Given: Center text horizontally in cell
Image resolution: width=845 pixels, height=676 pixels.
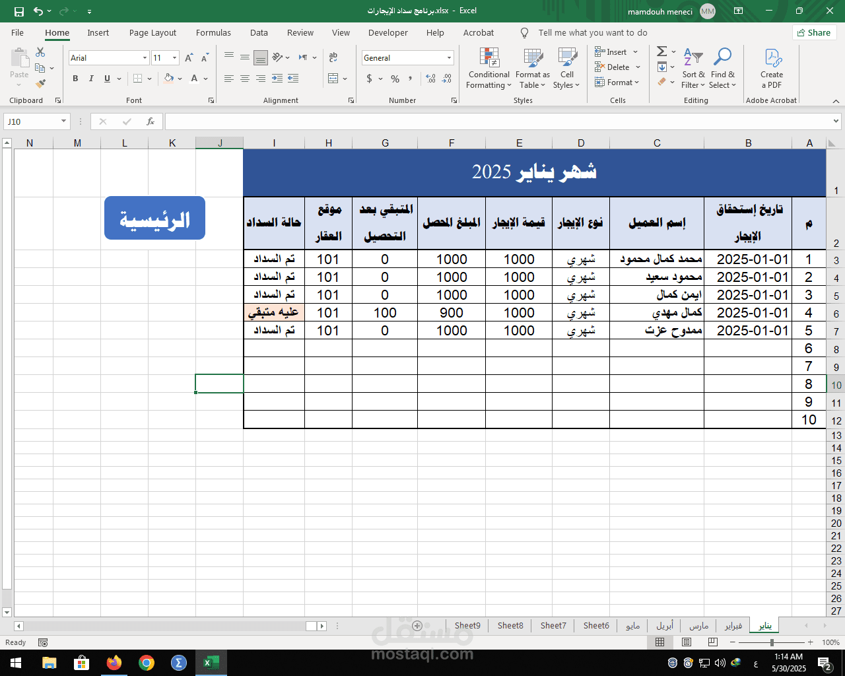Looking at the screenshot, I should [245, 79].
